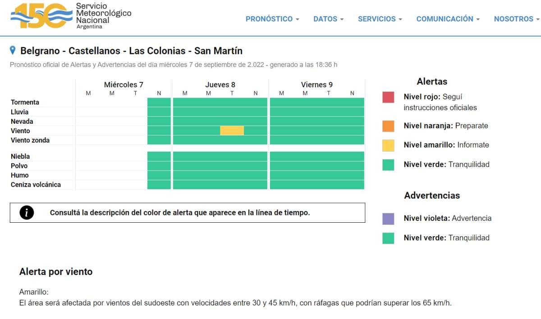
Task: Click the Viernes 9 day header
Action: pyautogui.click(x=316, y=85)
